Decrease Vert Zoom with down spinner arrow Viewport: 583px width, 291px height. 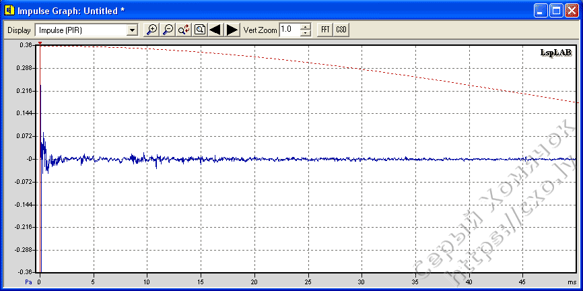point(306,33)
